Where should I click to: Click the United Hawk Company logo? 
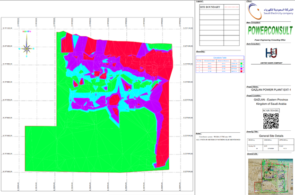point(271,53)
